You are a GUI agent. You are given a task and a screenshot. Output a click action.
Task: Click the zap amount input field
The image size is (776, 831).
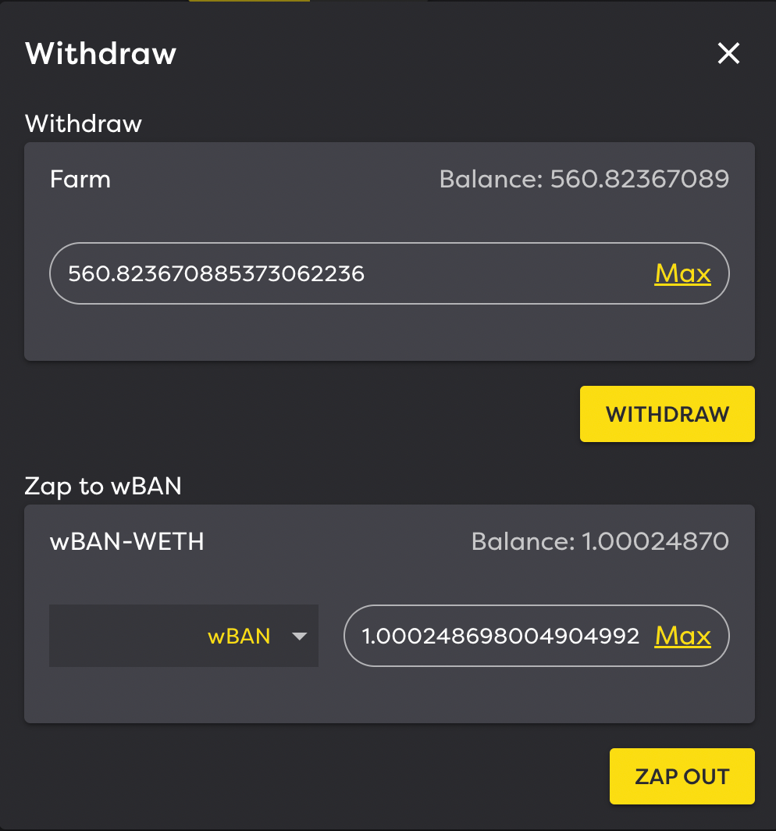click(536, 636)
